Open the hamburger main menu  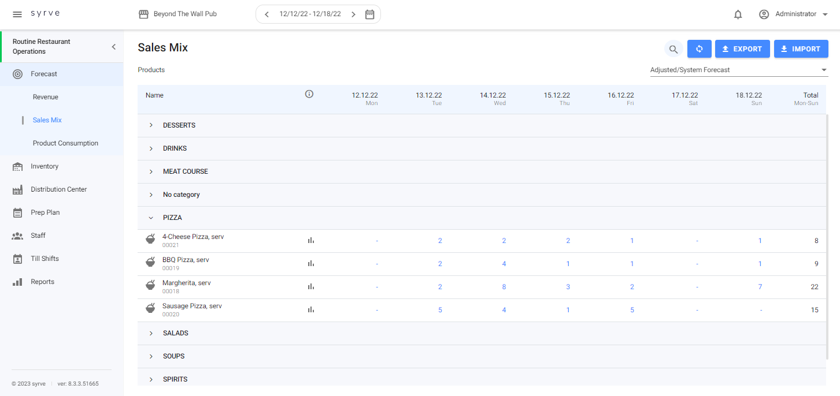point(17,14)
